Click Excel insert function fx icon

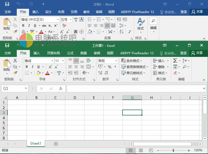tap(61, 88)
